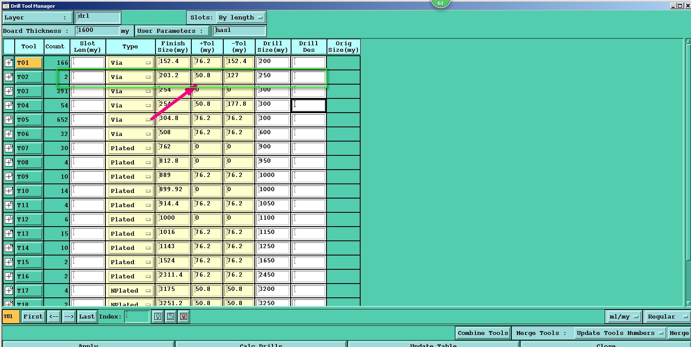
Task: Click the T02 row plus icon
Action: (x=9, y=77)
